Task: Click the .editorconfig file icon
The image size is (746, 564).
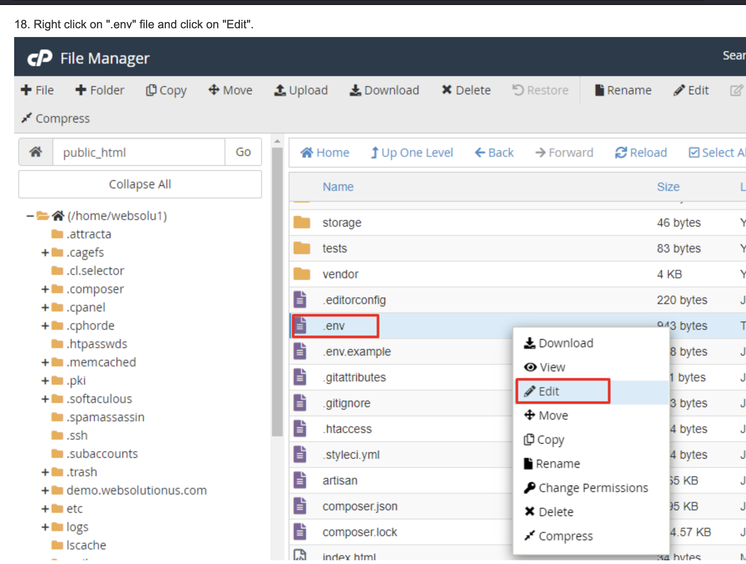Action: coord(300,300)
